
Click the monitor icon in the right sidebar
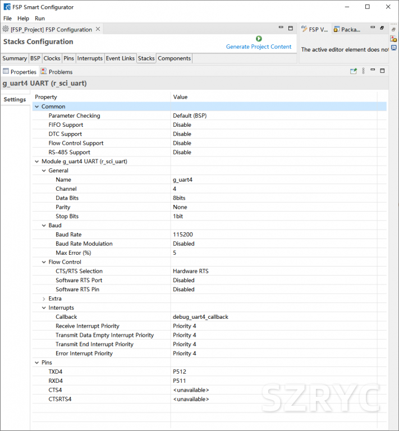coord(394,48)
